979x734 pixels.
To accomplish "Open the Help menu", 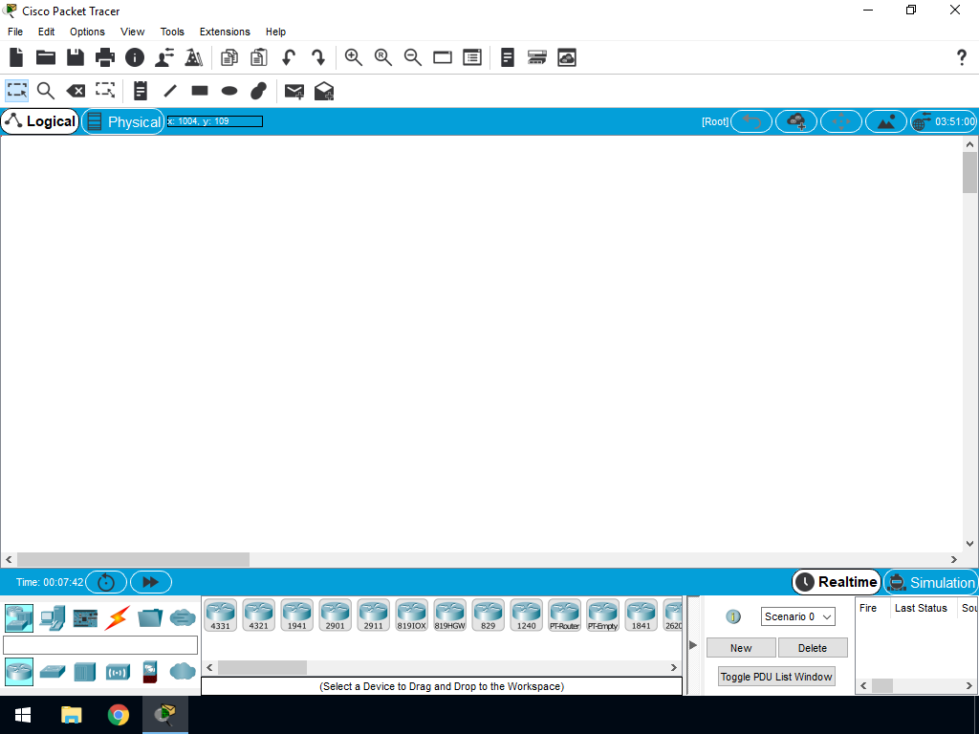I will (x=275, y=32).
